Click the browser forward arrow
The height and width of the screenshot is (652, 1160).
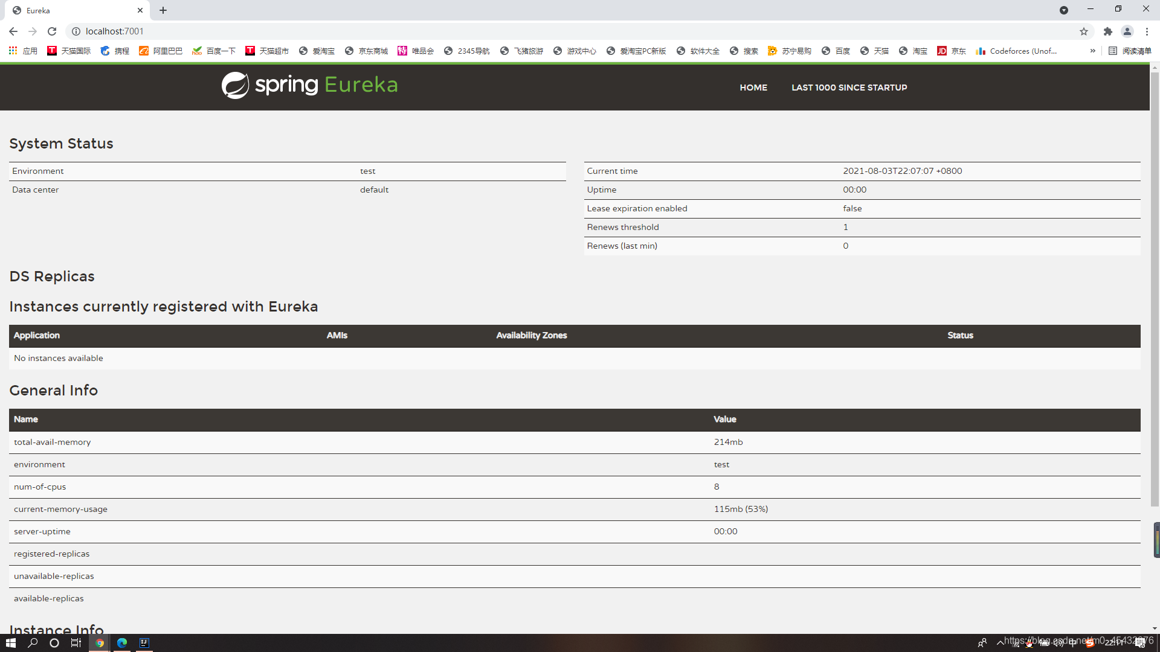point(33,31)
